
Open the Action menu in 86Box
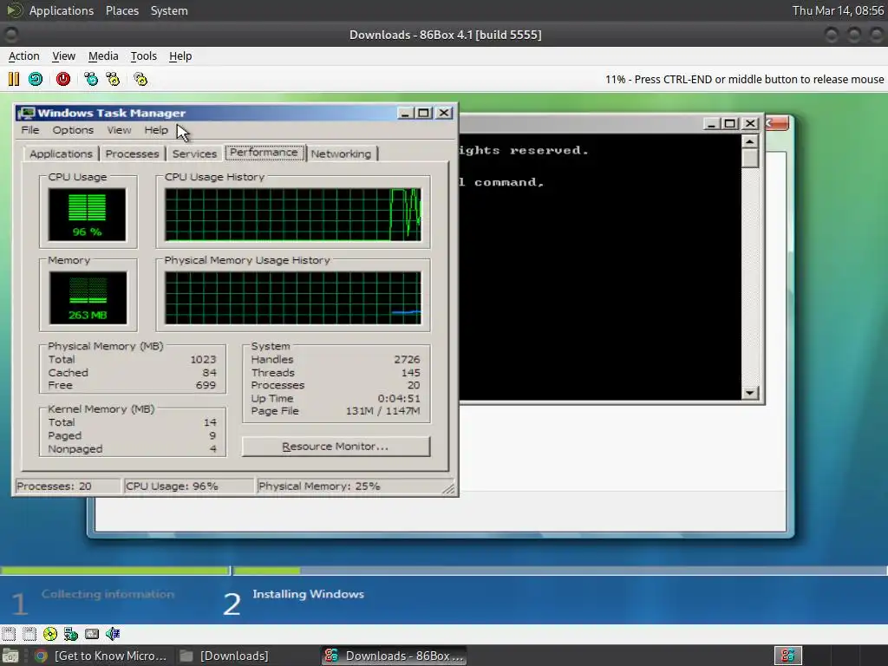[23, 56]
